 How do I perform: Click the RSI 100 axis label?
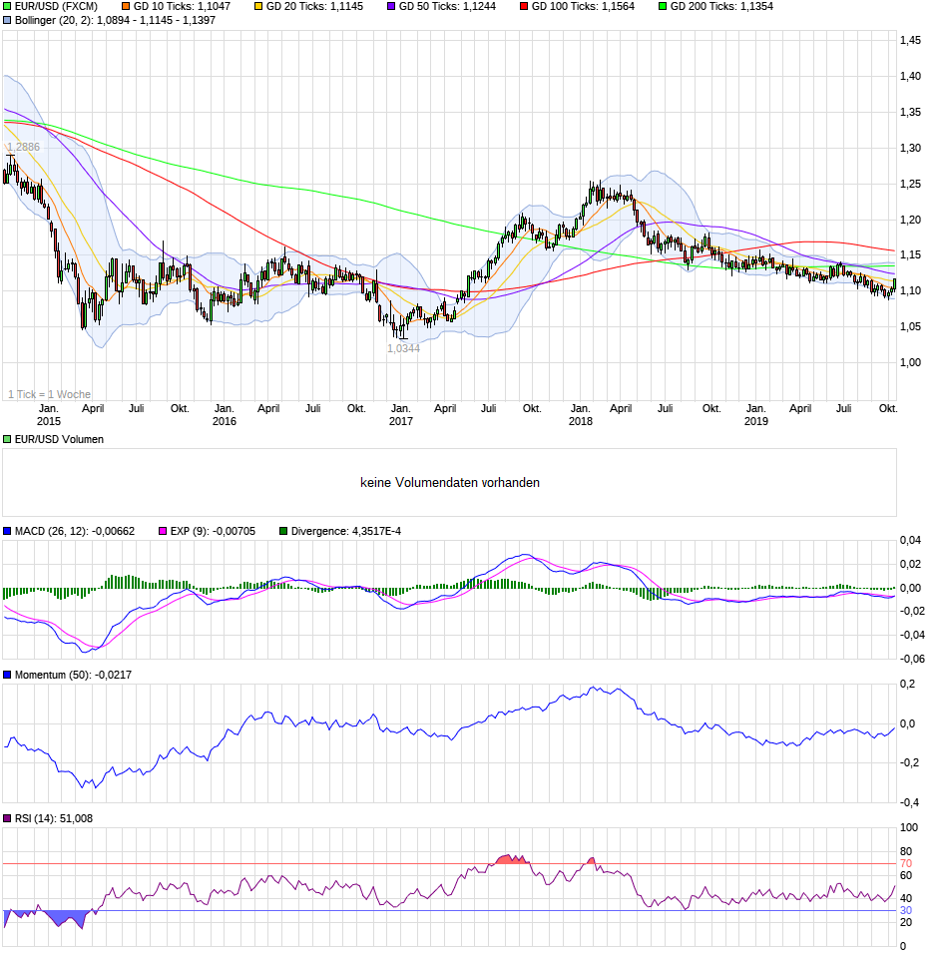pos(909,827)
